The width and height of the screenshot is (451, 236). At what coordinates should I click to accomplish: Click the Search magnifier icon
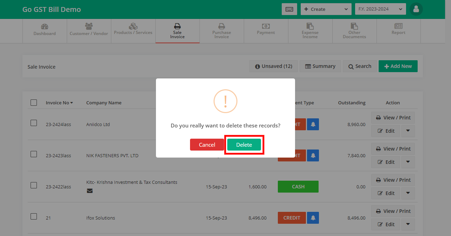click(360, 66)
